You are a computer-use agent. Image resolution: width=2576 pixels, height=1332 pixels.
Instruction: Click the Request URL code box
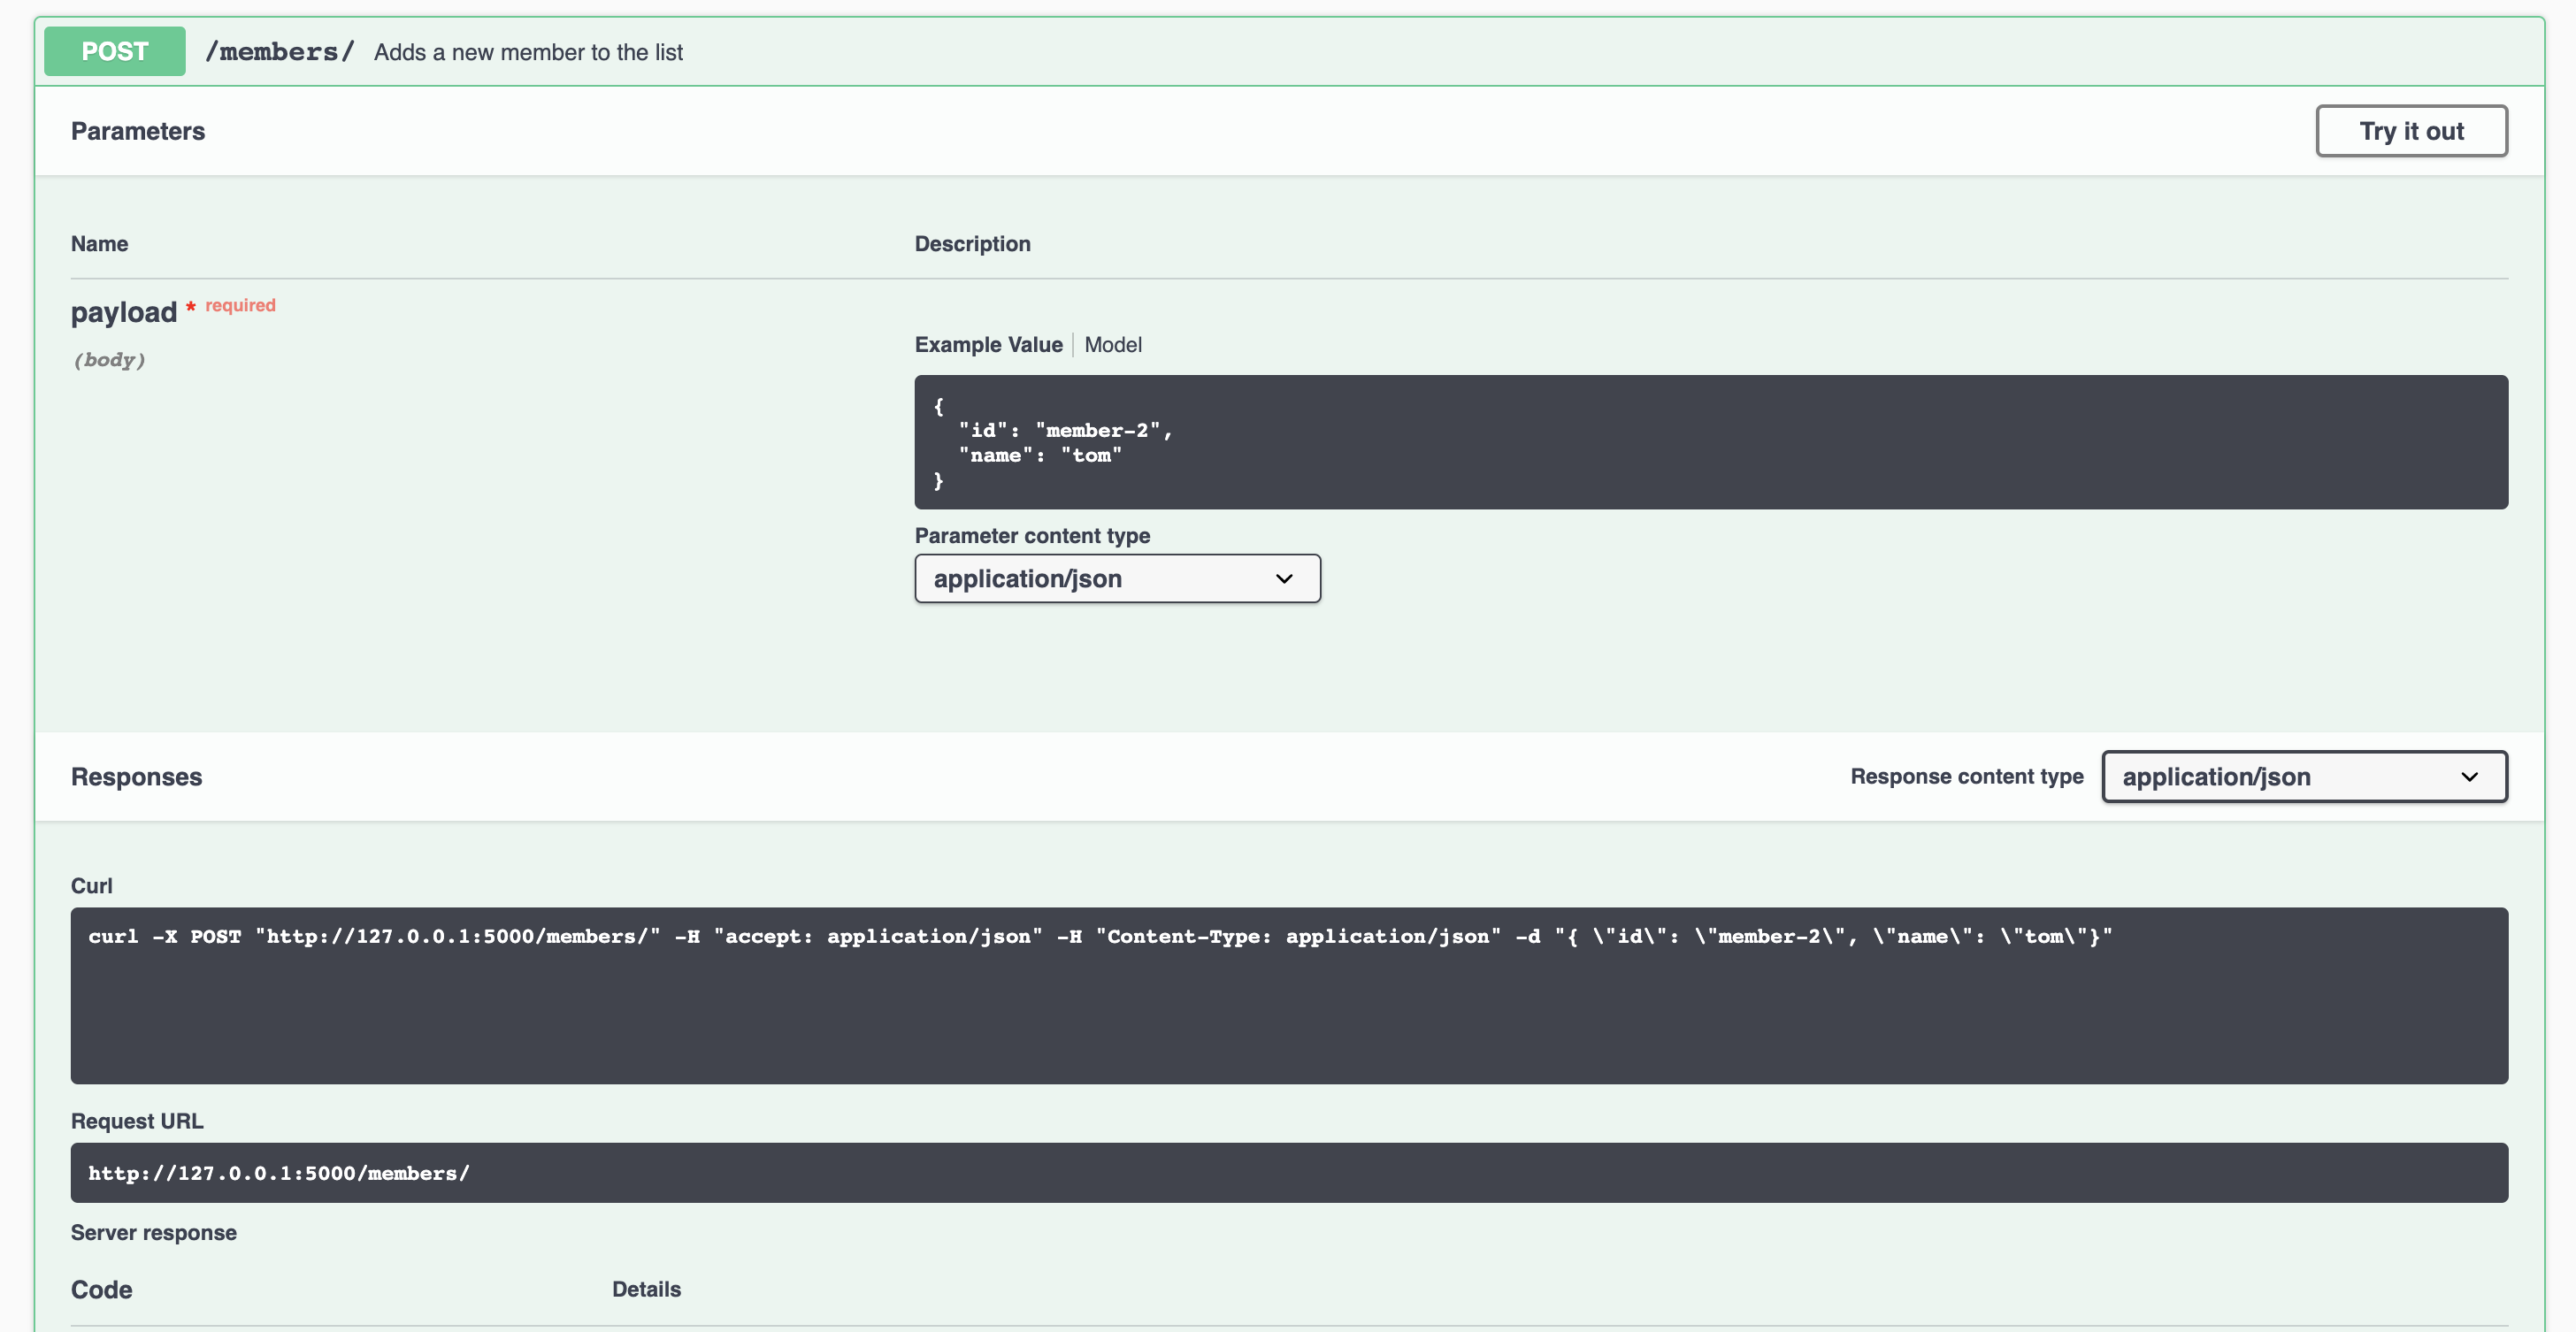[1288, 1173]
